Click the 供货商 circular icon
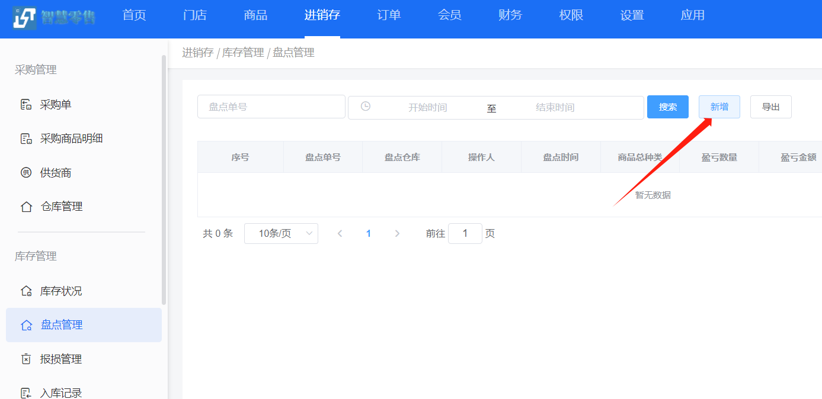Image resolution: width=822 pixels, height=399 pixels. point(26,173)
